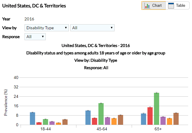192x133 pixels.
Task: Click the orange bar for ages 65+
Action: (x=170, y=121)
